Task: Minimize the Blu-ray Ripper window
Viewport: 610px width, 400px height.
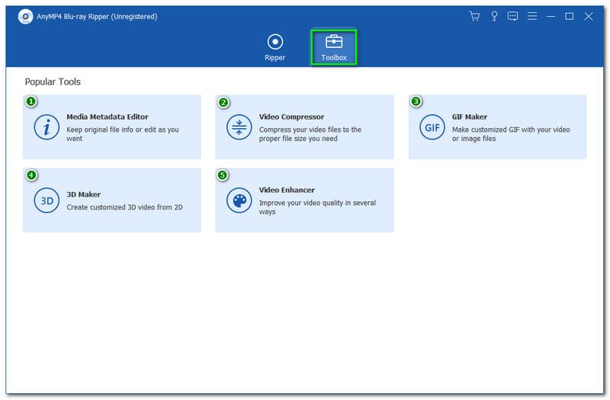Action: pyautogui.click(x=551, y=16)
